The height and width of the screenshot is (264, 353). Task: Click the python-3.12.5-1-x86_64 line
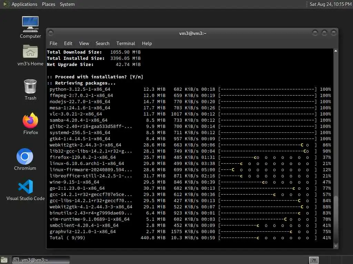click(x=190, y=89)
